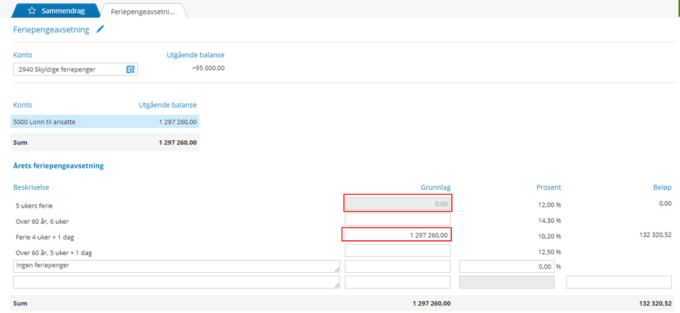
Task: Click the Ingen feriepenger description field
Action: (176, 266)
